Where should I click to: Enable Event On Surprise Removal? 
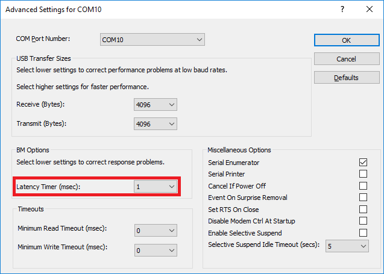coord(363,198)
